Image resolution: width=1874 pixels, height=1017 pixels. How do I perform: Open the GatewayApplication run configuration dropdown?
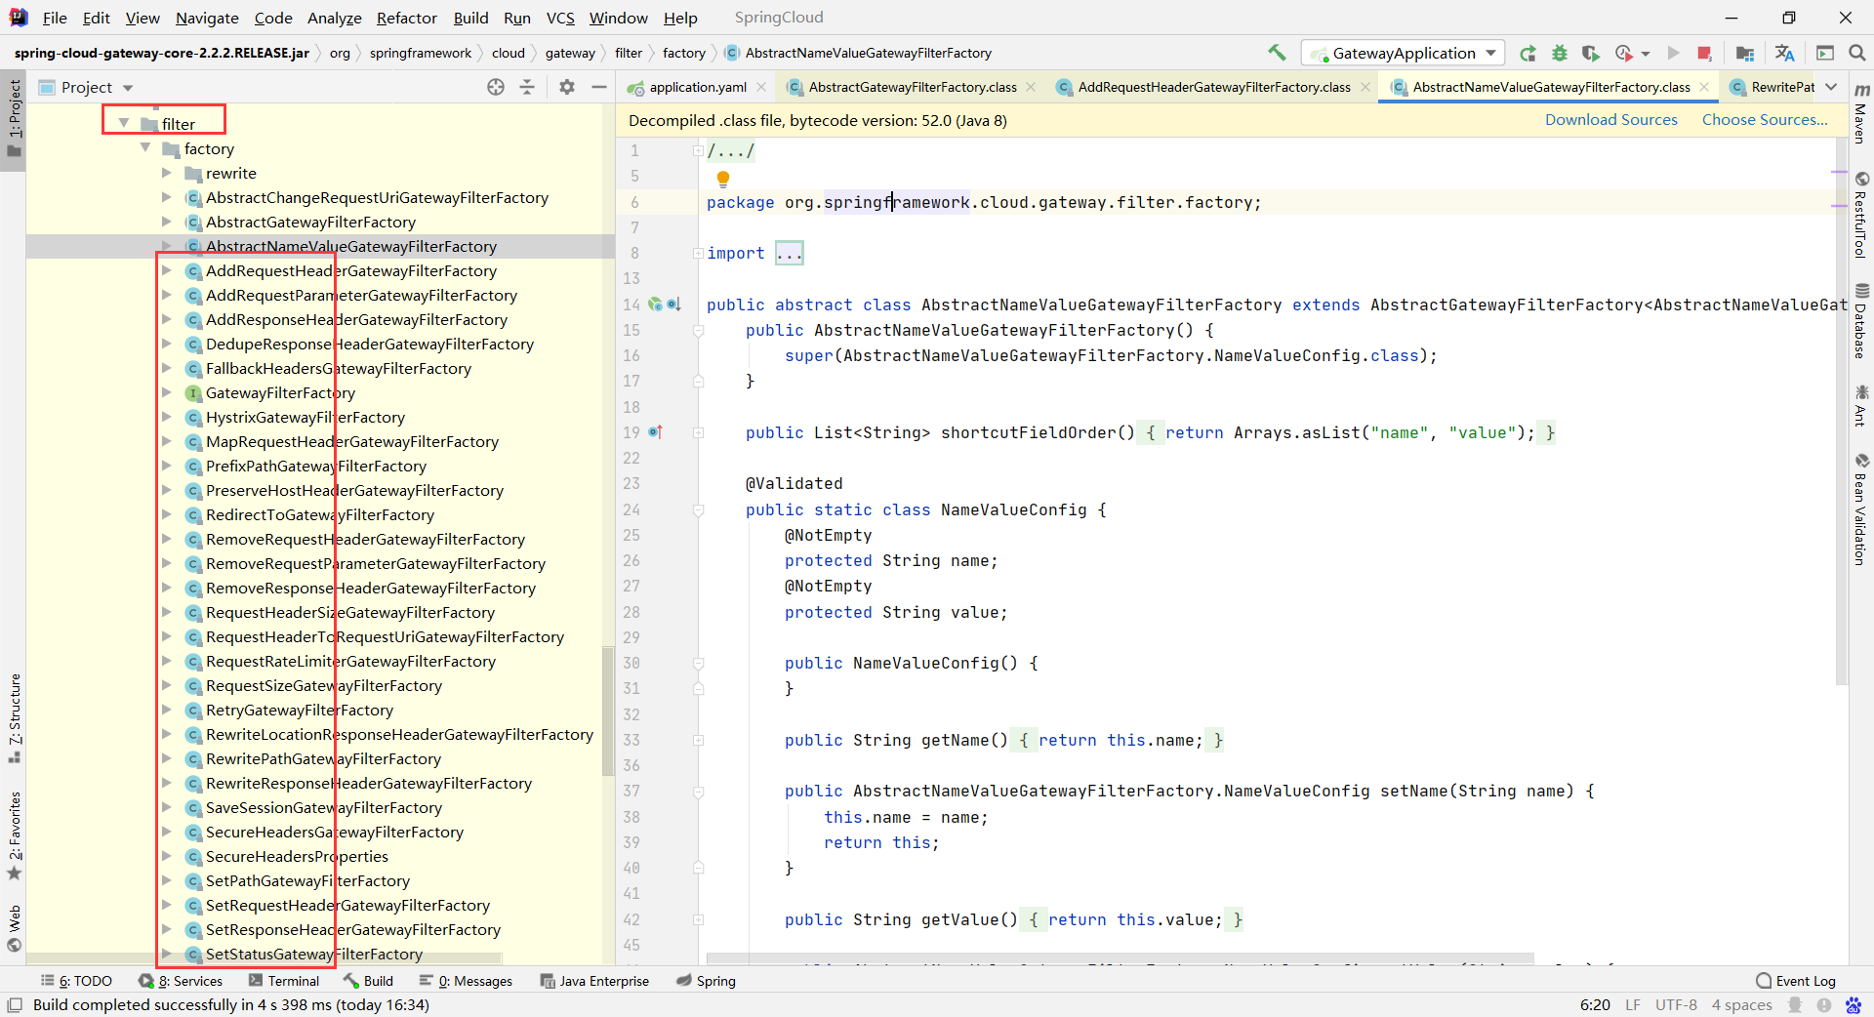[1404, 53]
